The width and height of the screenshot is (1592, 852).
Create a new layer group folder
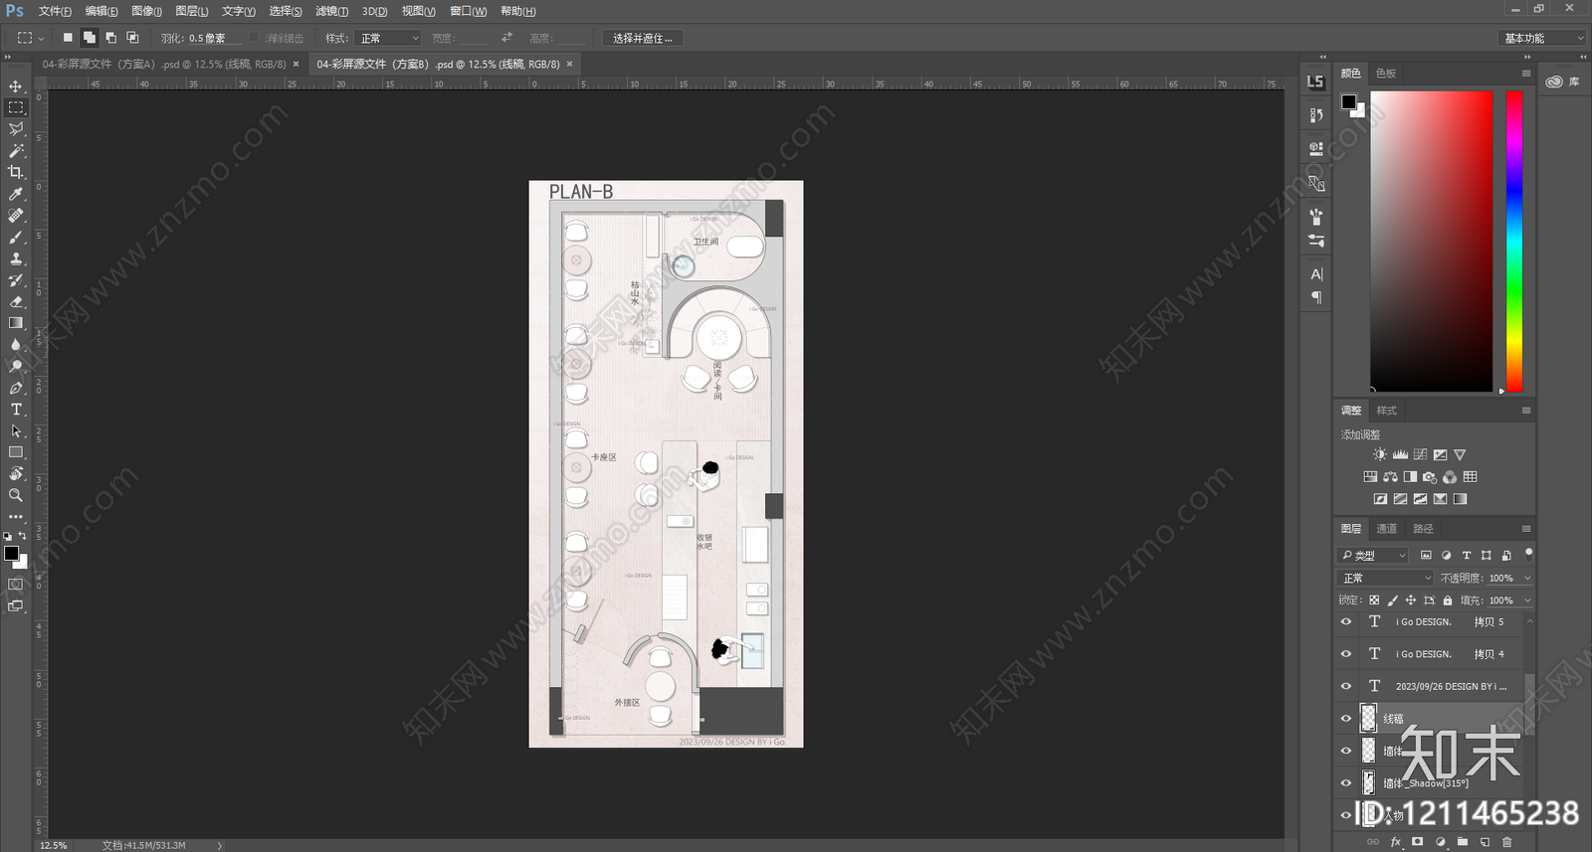pyautogui.click(x=1462, y=842)
